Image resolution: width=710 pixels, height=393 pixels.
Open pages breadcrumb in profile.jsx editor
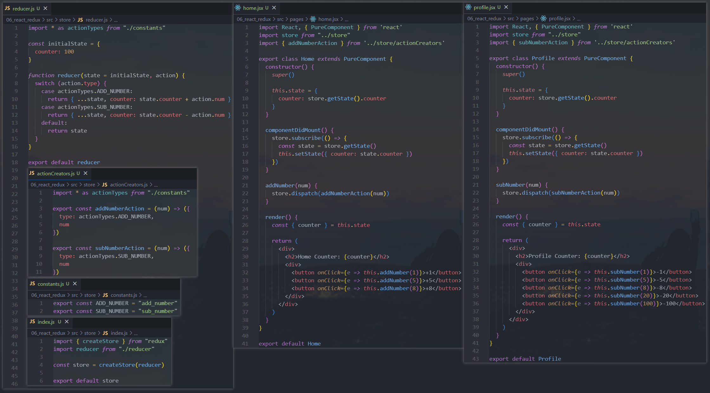[527, 18]
